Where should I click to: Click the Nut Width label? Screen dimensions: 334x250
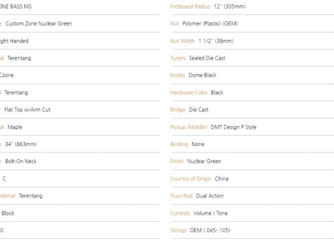182,41
